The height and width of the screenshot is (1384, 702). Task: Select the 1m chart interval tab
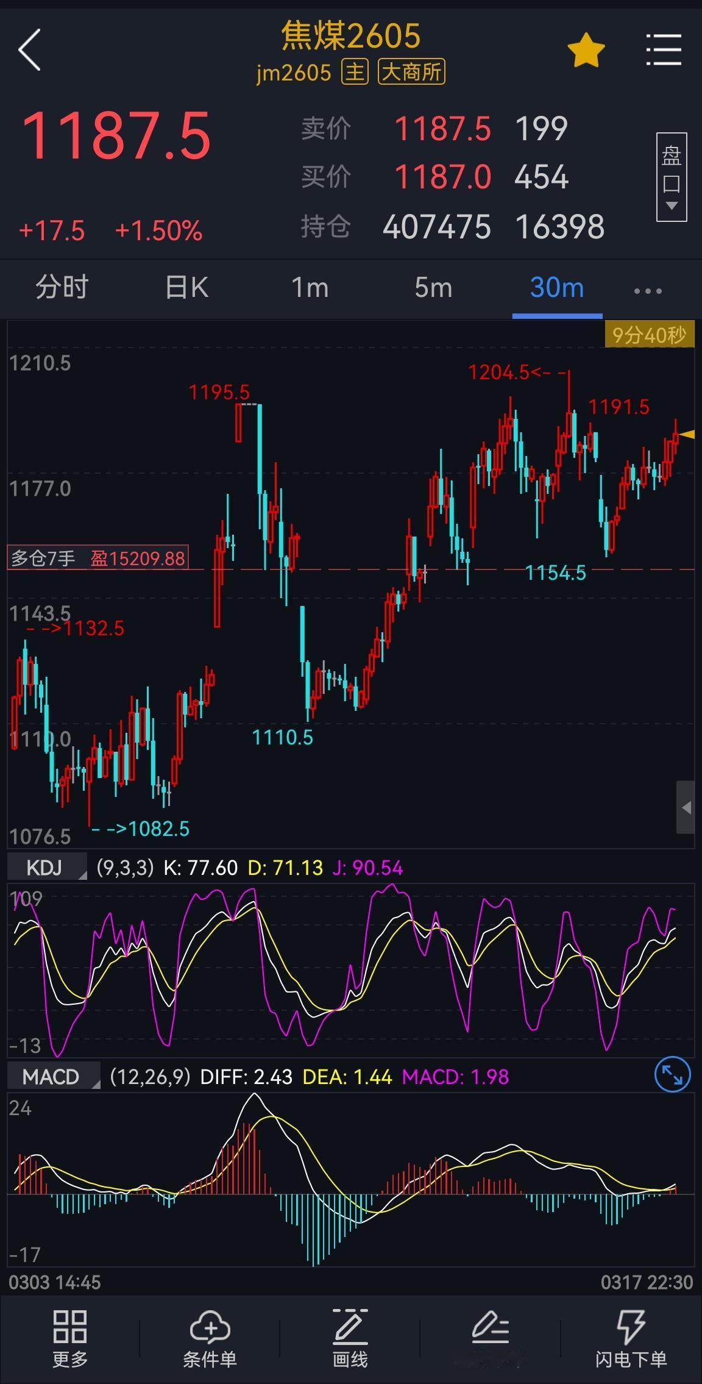pyautogui.click(x=310, y=287)
